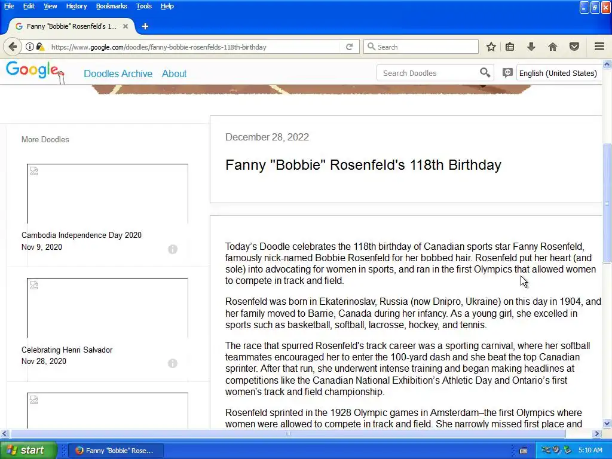
Task: Open the Firefox hamburger menu
Action: (599, 47)
